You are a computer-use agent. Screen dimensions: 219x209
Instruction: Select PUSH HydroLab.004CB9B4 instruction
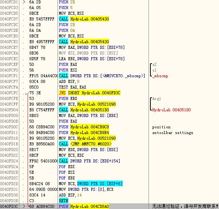tap(84, 133)
